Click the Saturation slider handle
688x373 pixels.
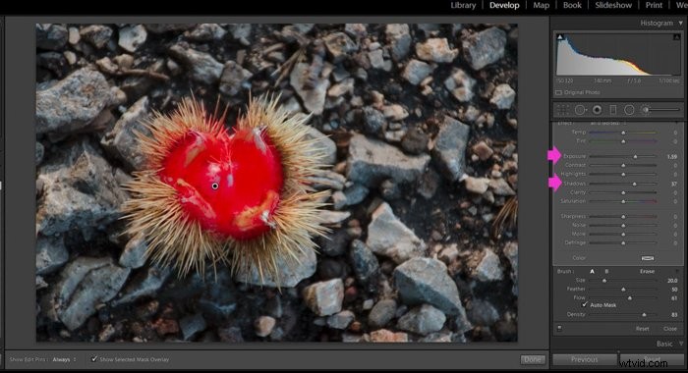click(623, 201)
